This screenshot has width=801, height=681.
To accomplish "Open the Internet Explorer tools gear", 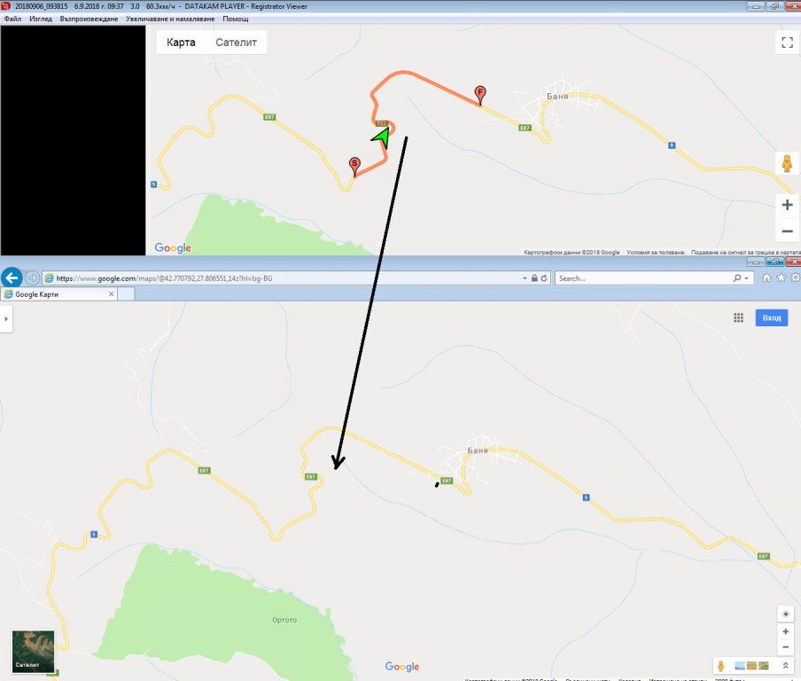I will point(796,278).
